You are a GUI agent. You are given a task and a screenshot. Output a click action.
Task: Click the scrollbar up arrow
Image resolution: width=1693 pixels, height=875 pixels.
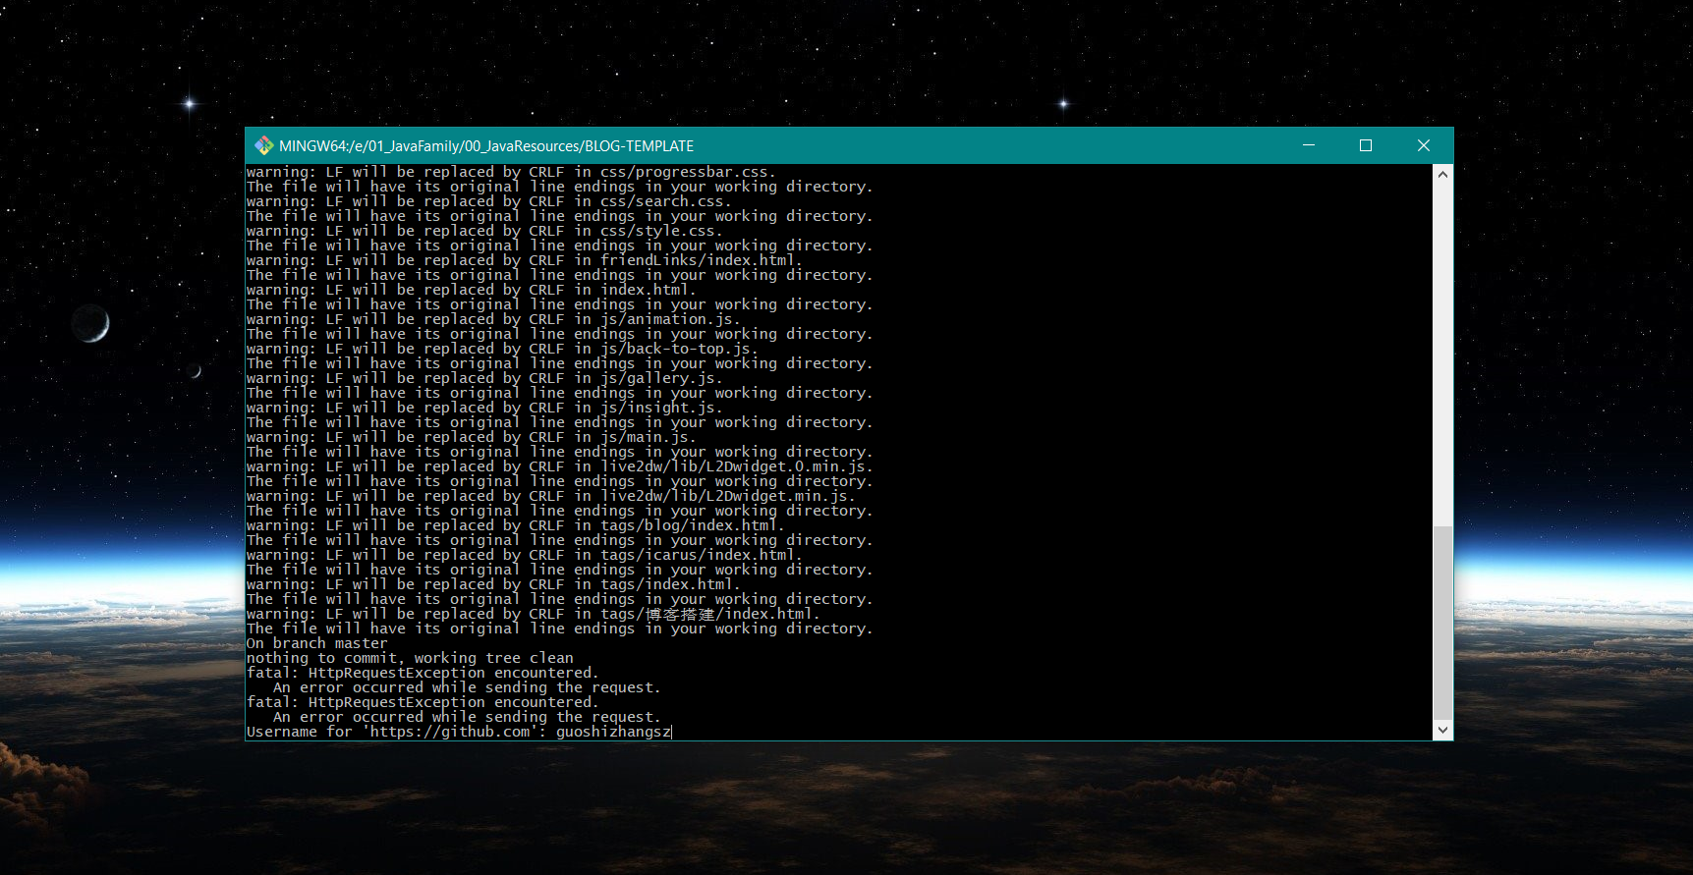(x=1442, y=175)
